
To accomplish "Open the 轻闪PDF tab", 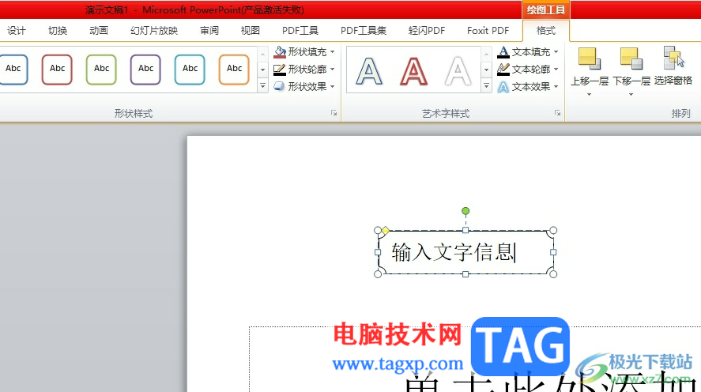I will pyautogui.click(x=427, y=30).
